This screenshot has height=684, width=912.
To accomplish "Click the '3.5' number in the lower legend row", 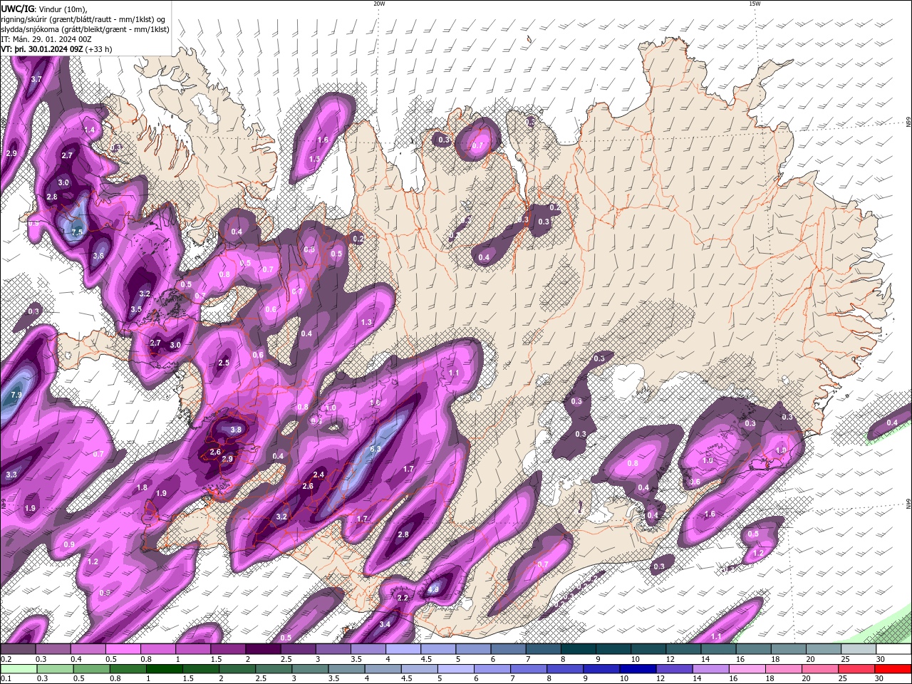I will click(333, 679).
